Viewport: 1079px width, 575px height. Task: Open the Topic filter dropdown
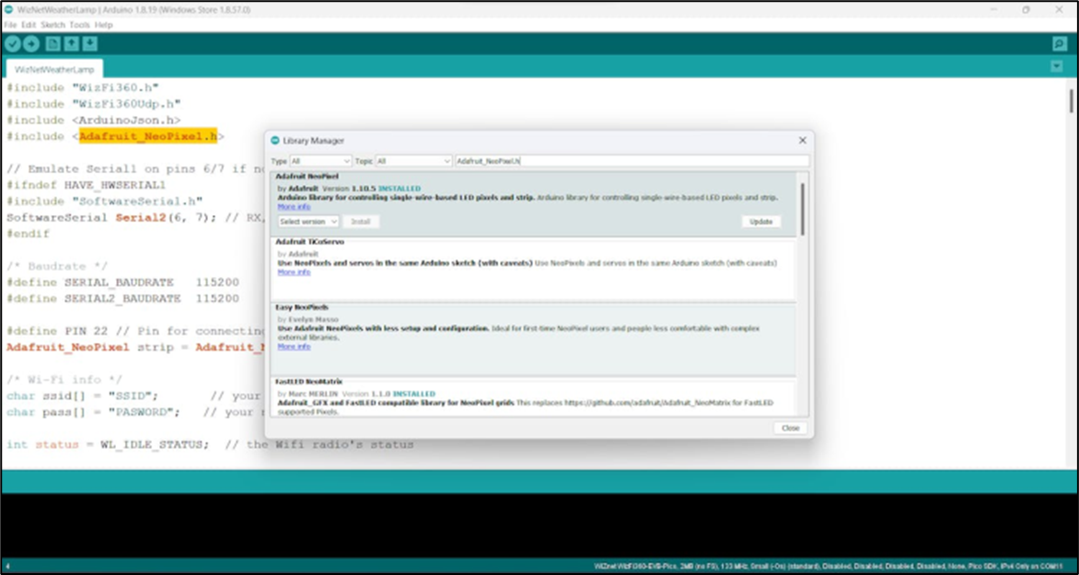coord(413,161)
